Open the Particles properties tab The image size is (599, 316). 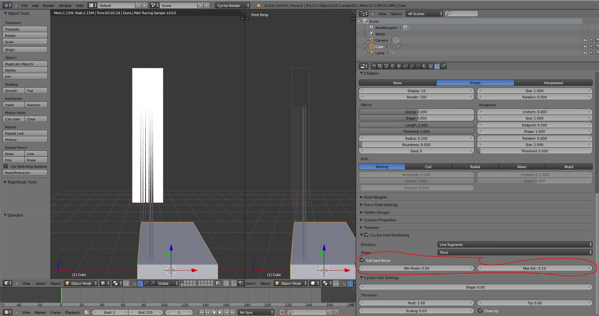click(437, 66)
